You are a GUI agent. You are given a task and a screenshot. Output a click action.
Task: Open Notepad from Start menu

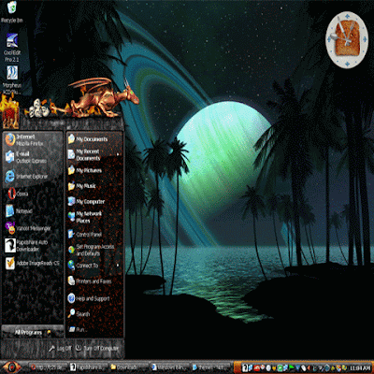pos(33,211)
